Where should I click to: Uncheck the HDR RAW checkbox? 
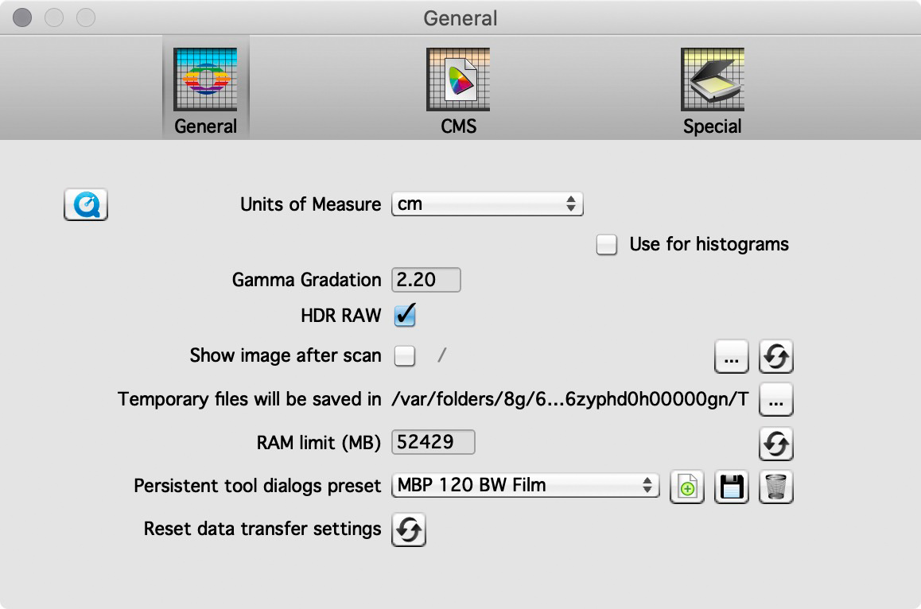click(405, 316)
